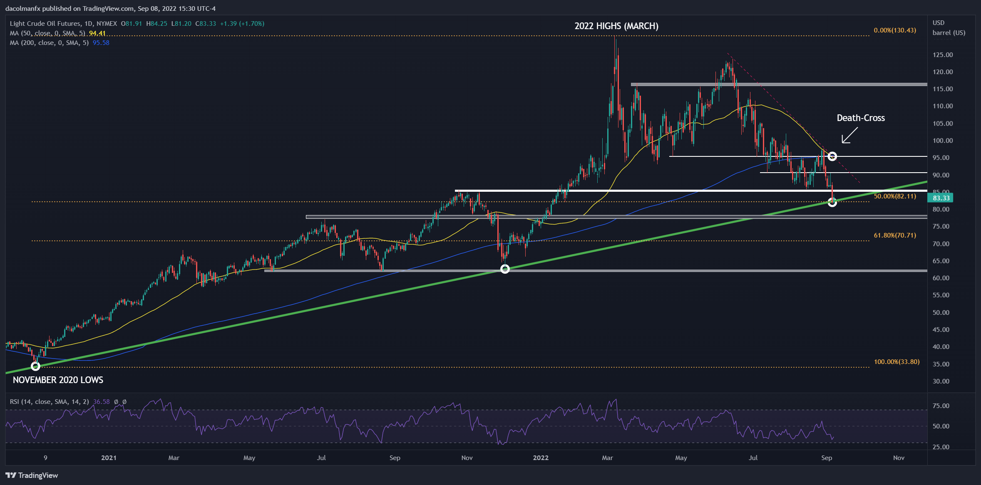This screenshot has height=485, width=981.
Task: Click the current price tag 83.33
Action: pyautogui.click(x=941, y=198)
